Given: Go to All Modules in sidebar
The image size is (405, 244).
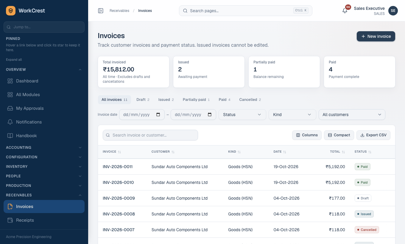Looking at the screenshot, I should point(44,95).
